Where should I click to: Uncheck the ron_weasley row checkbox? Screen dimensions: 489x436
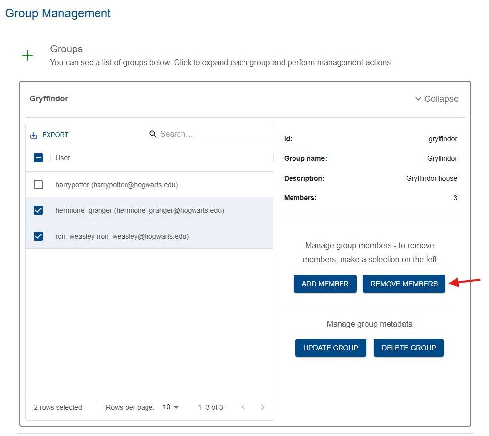pos(38,236)
